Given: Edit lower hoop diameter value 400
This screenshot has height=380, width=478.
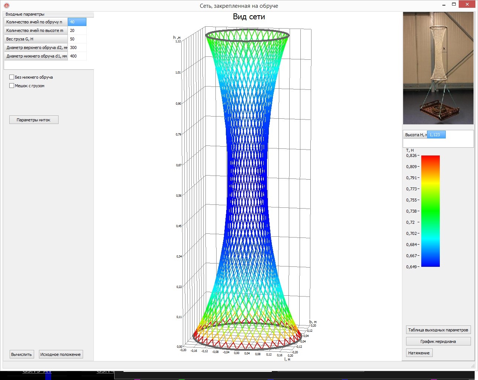Looking at the screenshot, I should (77, 56).
